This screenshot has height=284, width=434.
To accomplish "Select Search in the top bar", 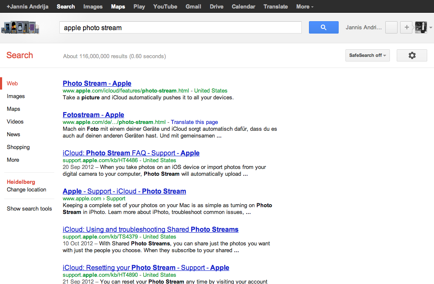I will coord(66,7).
